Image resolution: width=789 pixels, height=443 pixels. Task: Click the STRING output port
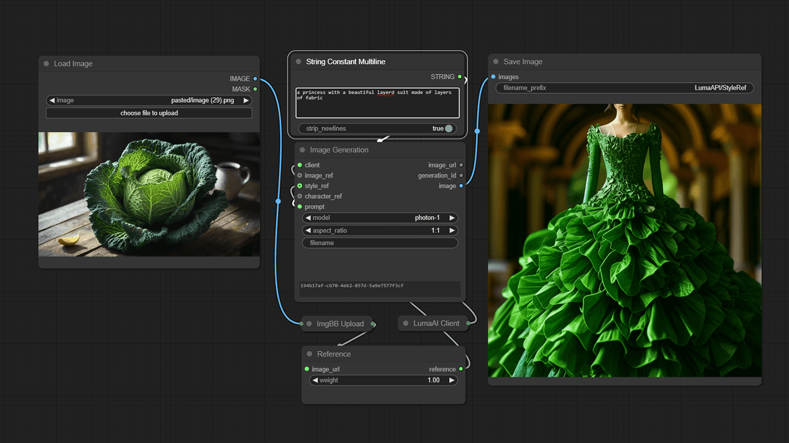click(x=460, y=77)
